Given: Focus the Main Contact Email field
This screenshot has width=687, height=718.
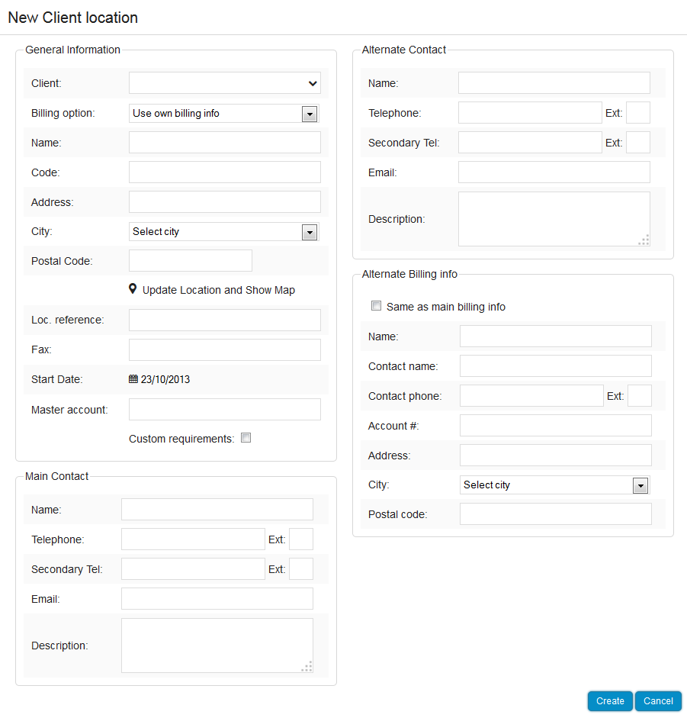Looking at the screenshot, I should pos(217,598).
